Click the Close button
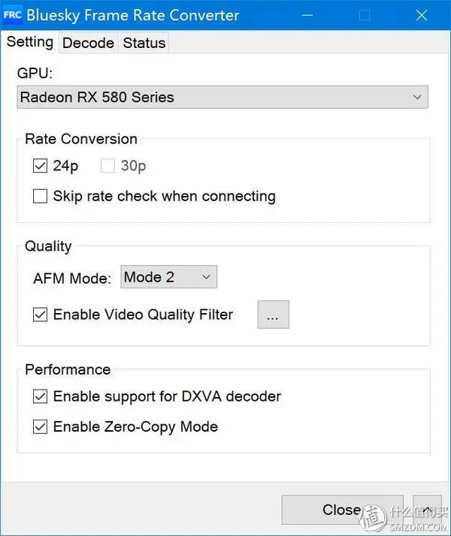The width and height of the screenshot is (451, 536). pos(342,510)
